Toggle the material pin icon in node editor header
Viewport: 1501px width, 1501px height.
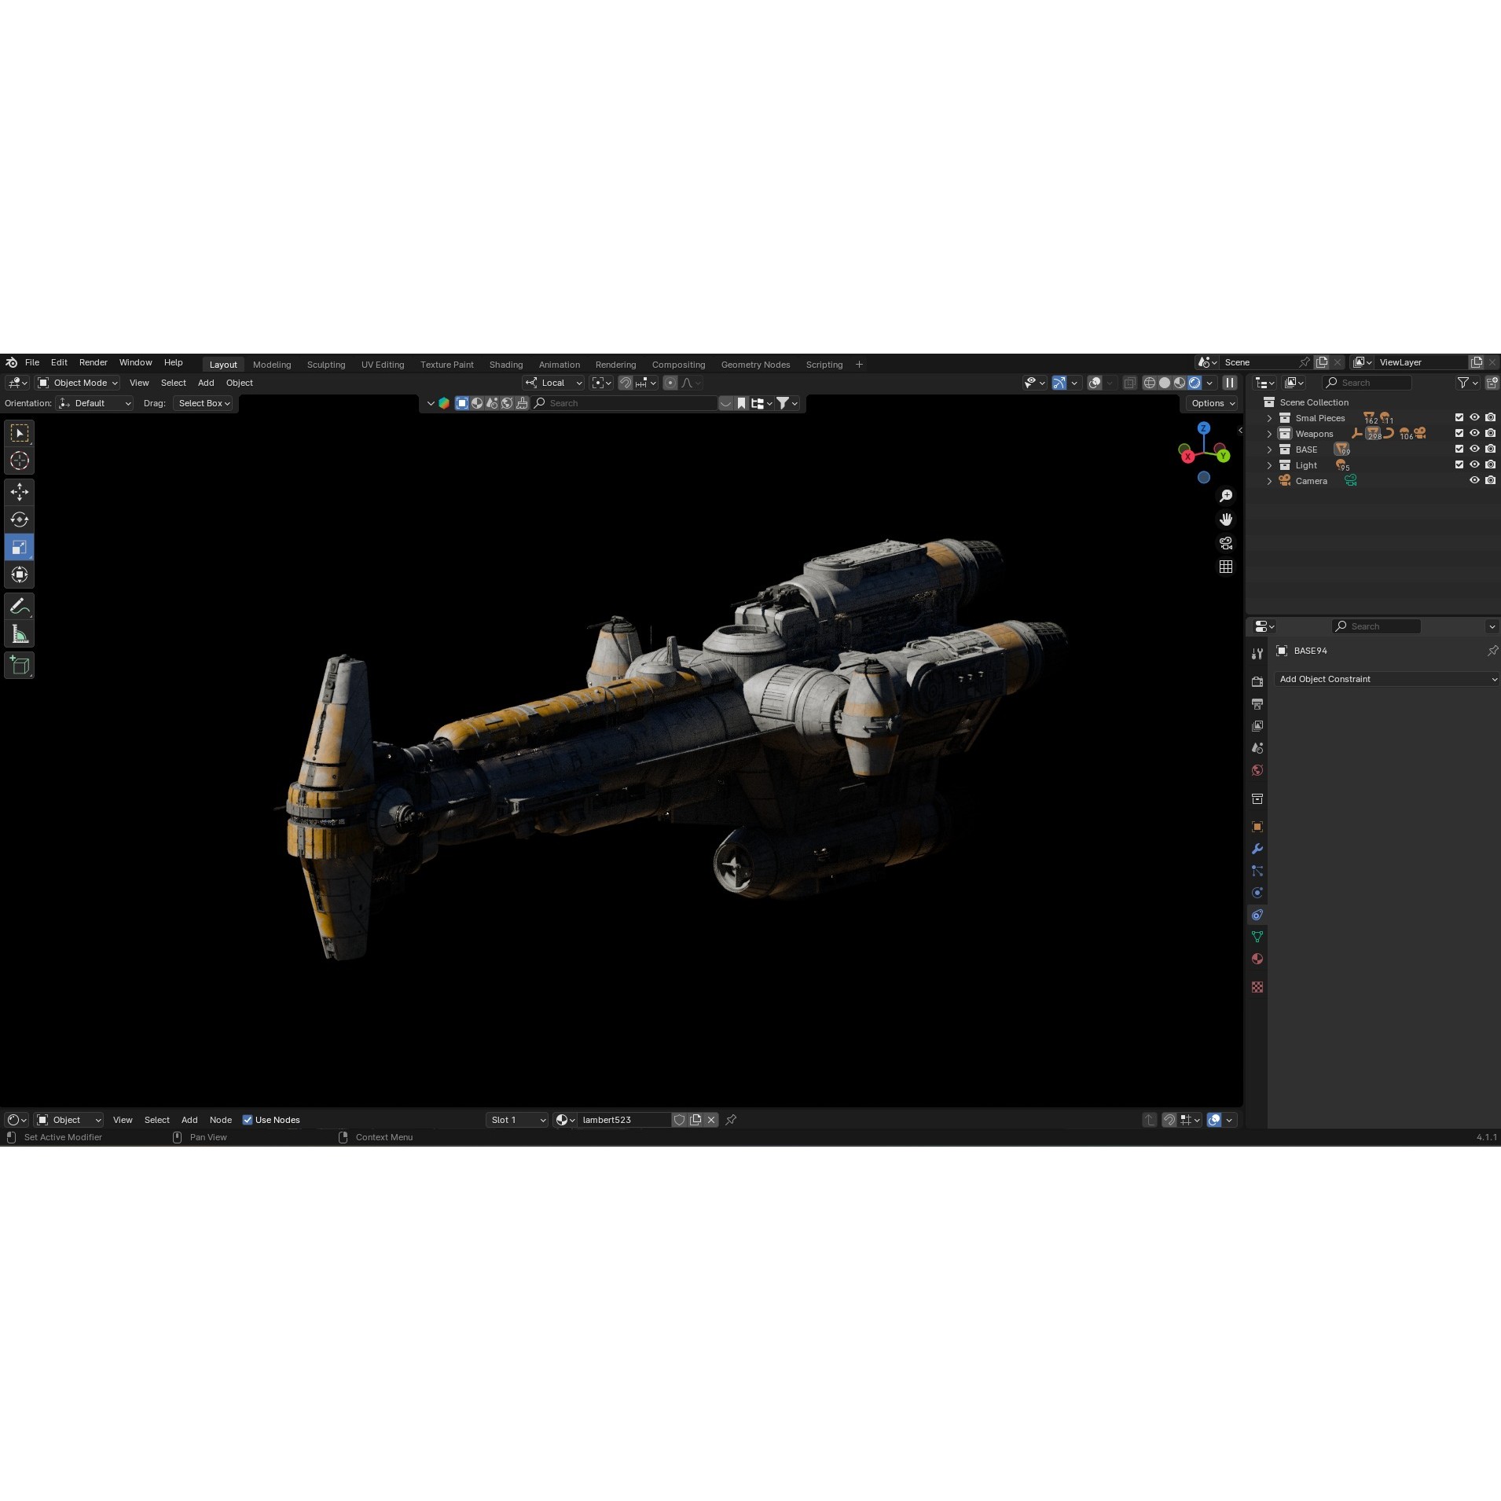731,1120
